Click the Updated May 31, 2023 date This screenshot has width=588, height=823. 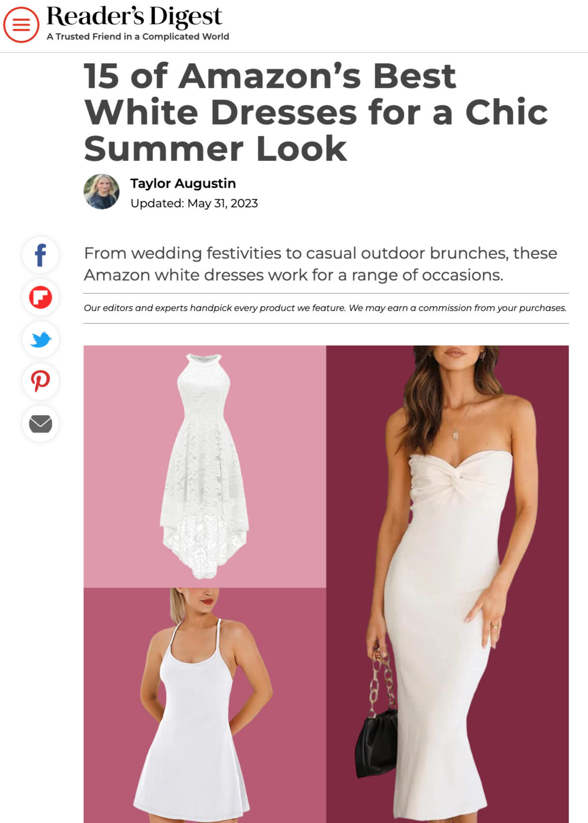(x=194, y=203)
